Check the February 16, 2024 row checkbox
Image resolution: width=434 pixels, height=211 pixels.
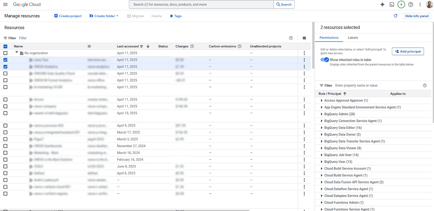point(5,160)
